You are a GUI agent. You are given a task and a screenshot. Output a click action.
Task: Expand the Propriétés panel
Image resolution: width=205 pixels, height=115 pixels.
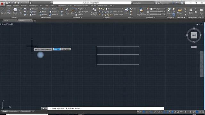(x=150, y=18)
